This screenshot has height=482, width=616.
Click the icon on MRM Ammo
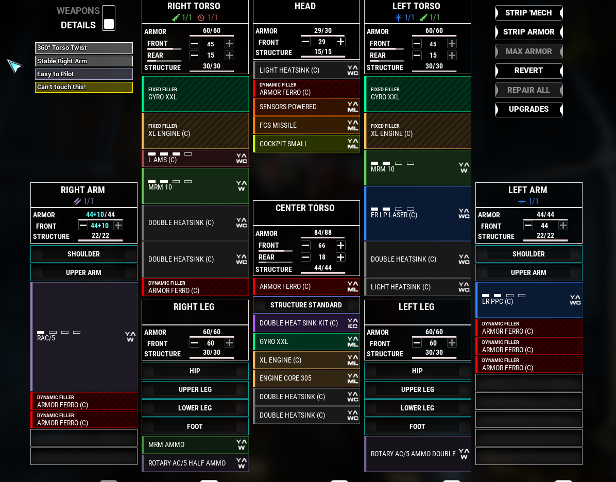242,445
